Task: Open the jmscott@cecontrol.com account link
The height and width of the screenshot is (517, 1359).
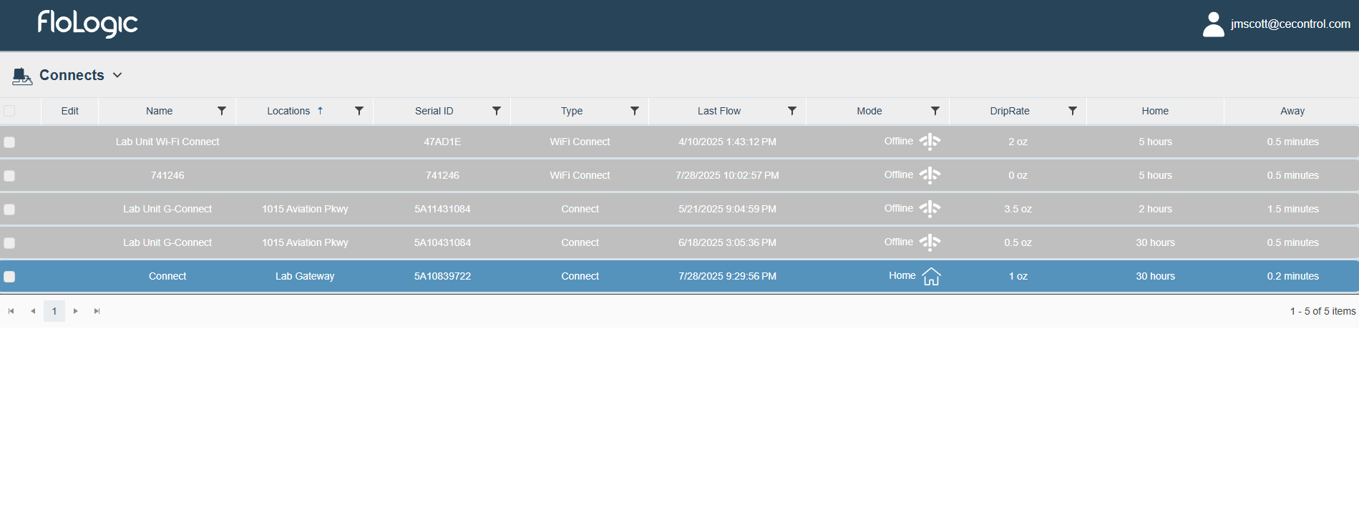Action: (x=1290, y=24)
